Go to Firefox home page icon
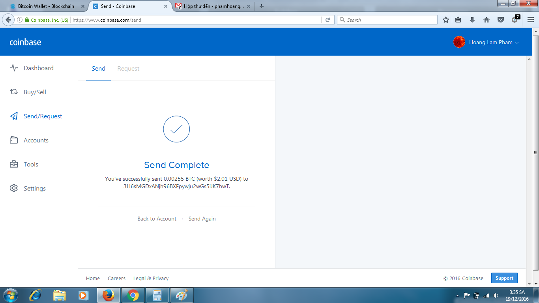This screenshot has height=303, width=539. point(487,20)
